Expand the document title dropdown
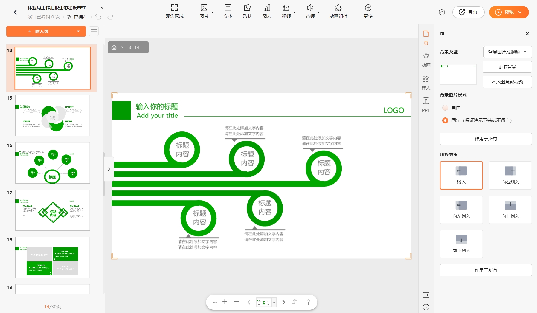 (x=102, y=8)
